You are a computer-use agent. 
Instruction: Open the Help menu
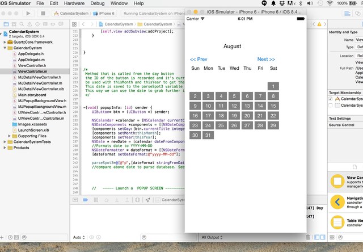(x=138, y=3)
